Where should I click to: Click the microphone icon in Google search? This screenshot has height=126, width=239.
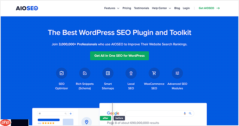tap(185, 113)
